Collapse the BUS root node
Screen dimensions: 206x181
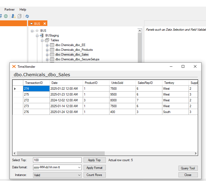pos(32,31)
